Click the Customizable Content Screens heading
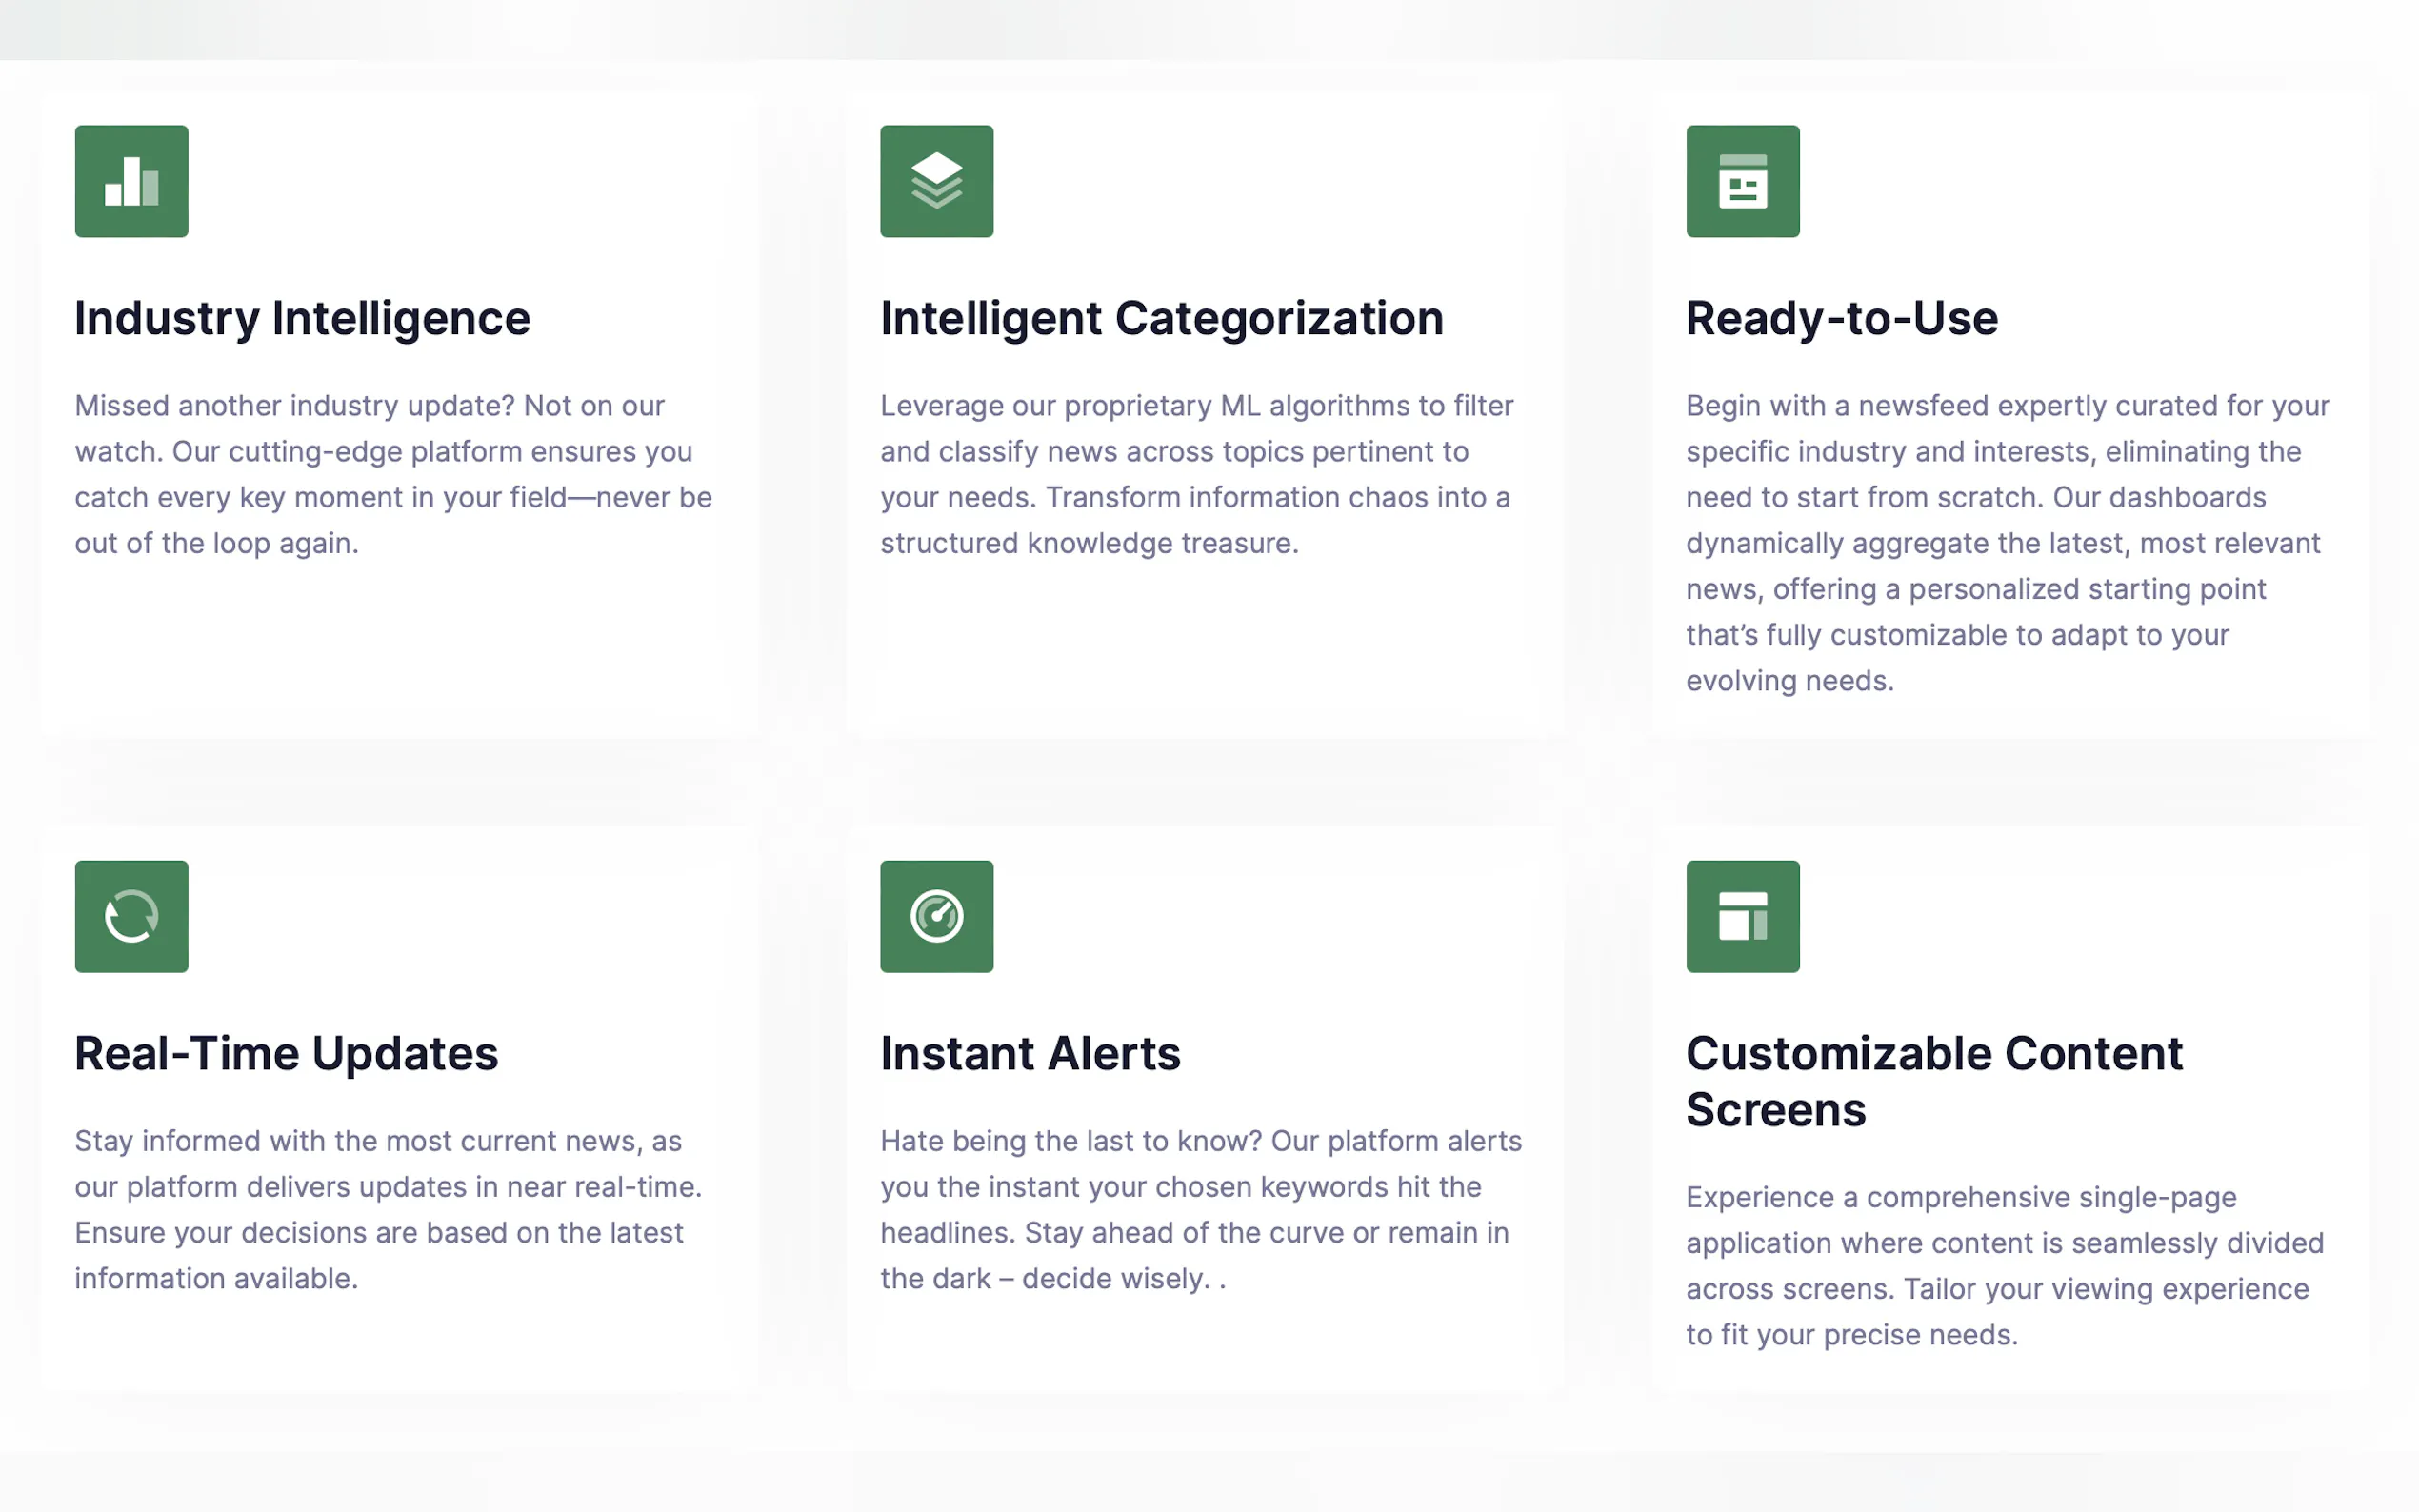Viewport: 2419px width, 1512px height. tap(1933, 1081)
